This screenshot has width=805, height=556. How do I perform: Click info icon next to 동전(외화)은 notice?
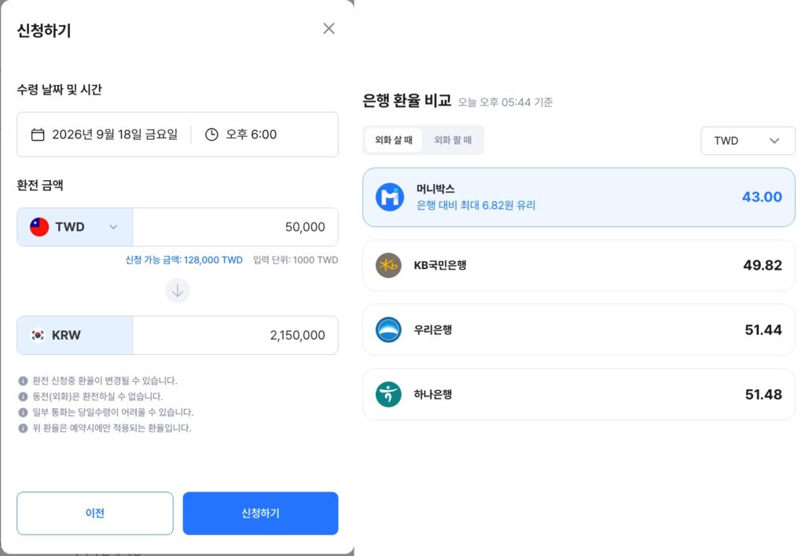(23, 396)
